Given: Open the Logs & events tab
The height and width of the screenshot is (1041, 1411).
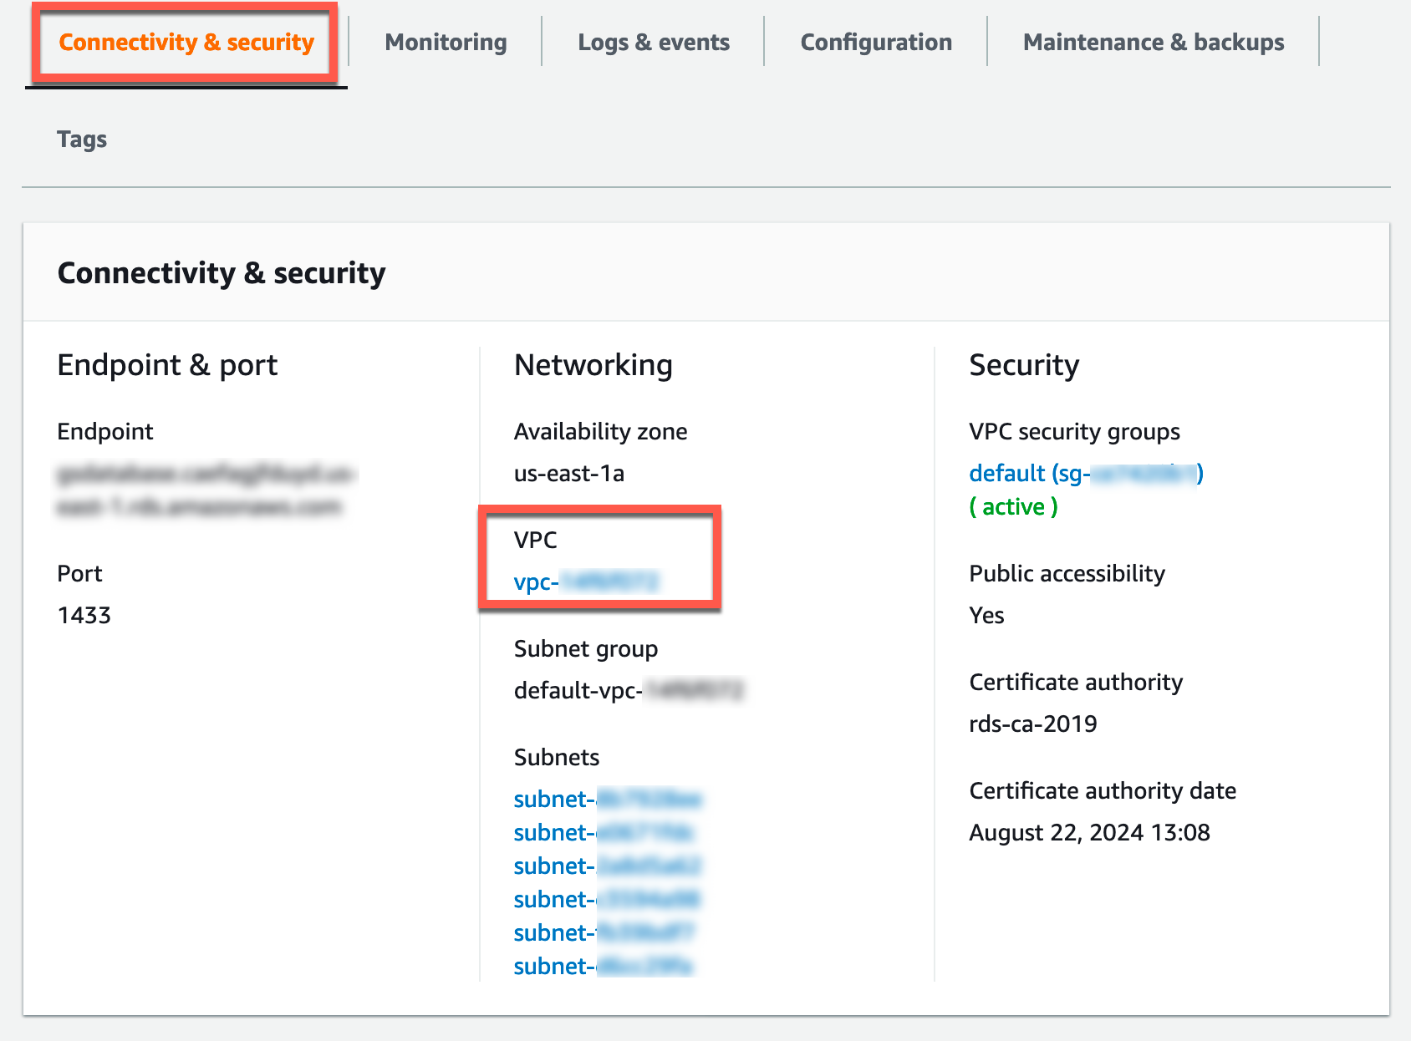Looking at the screenshot, I should 653,43.
